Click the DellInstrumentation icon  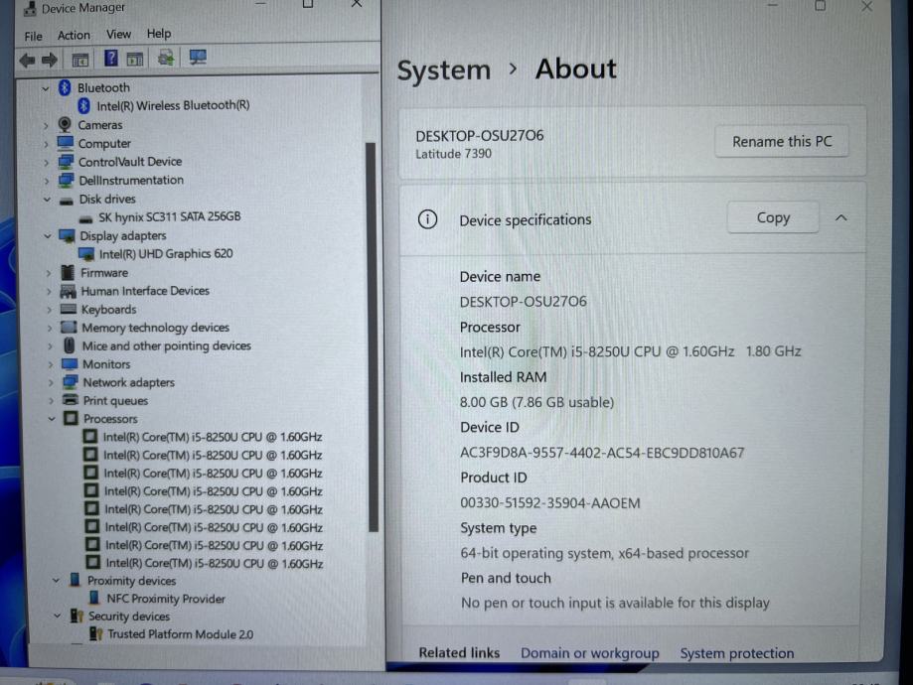point(67,181)
